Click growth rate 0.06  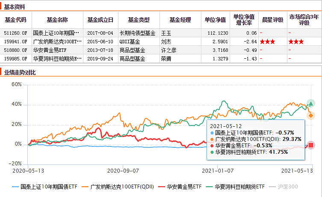(251, 33)
